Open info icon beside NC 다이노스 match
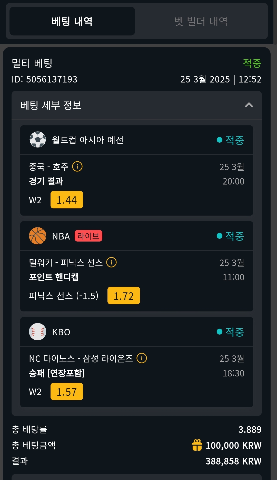Screen dimensions: 277x480 coord(142,358)
